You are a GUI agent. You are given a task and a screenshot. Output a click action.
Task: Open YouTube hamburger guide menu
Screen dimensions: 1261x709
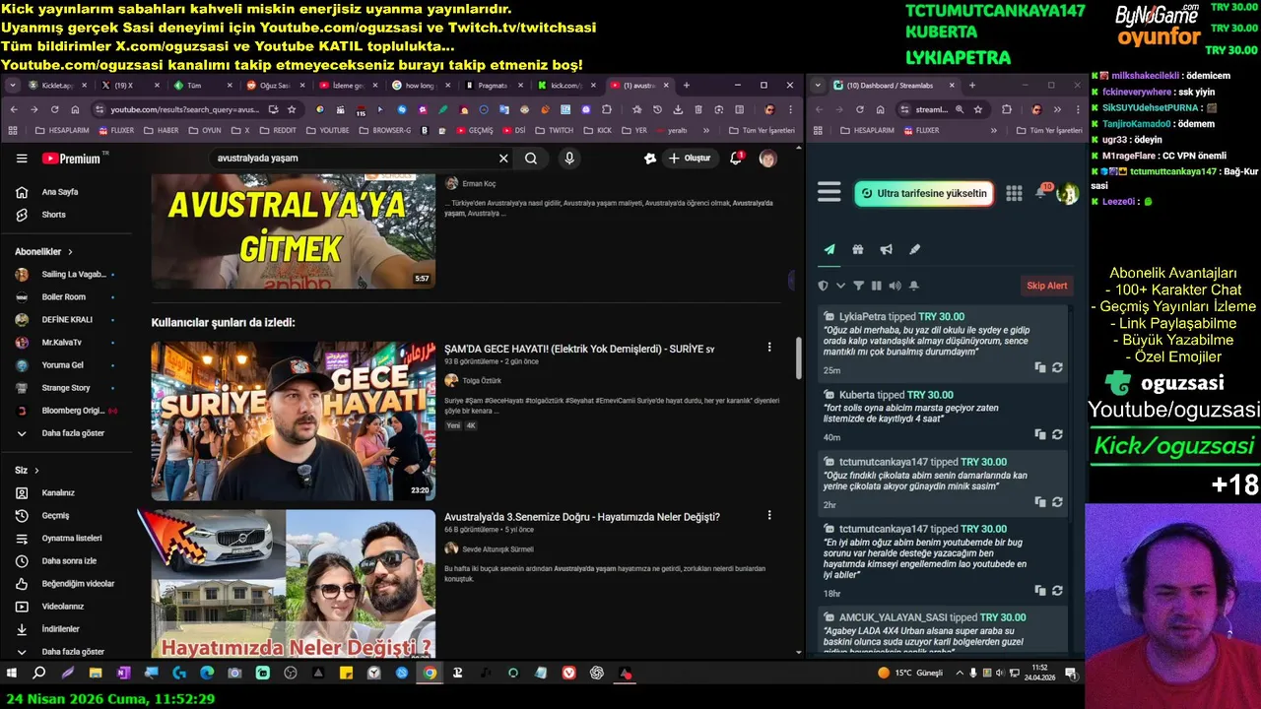[x=22, y=159]
